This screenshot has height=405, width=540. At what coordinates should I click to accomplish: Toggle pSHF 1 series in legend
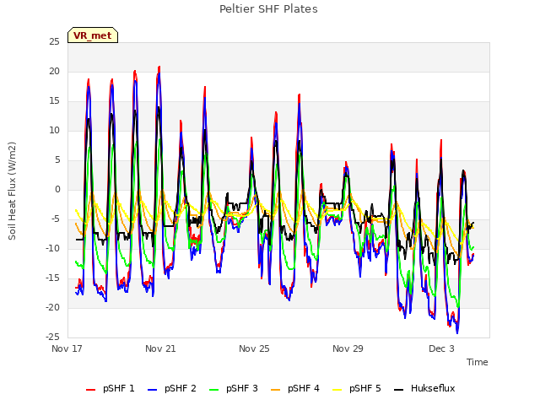(111, 388)
